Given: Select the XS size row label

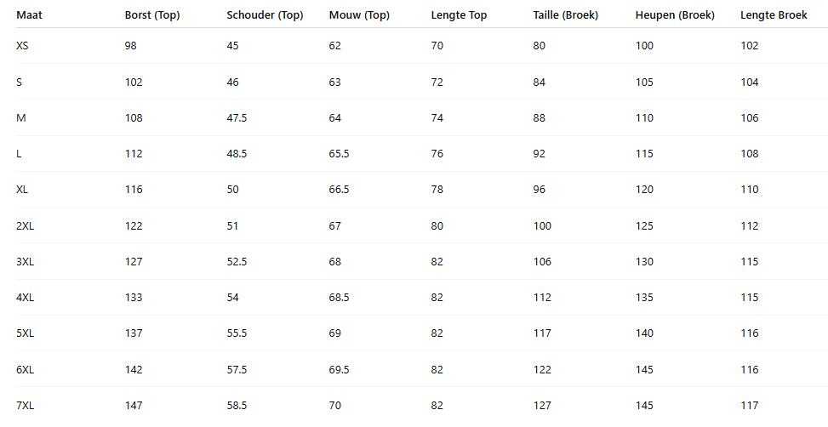Looking at the screenshot, I should click(22, 46).
